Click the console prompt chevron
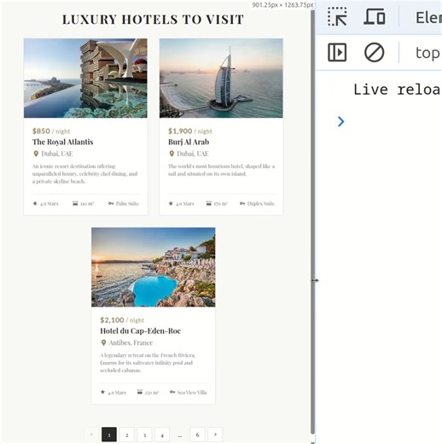Screen dimensions: 442x444 340,121
